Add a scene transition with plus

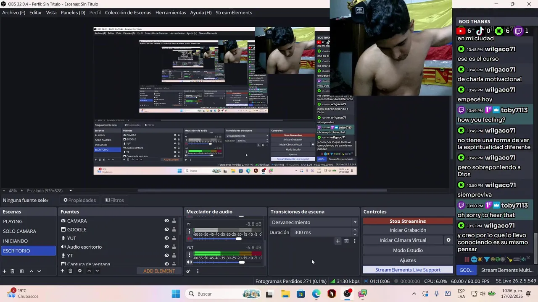(338, 241)
